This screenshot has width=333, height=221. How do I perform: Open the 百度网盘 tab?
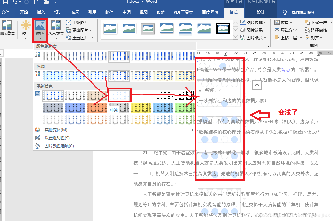pos(210,12)
